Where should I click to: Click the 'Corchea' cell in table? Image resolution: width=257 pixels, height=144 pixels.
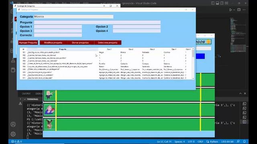tap(167, 52)
